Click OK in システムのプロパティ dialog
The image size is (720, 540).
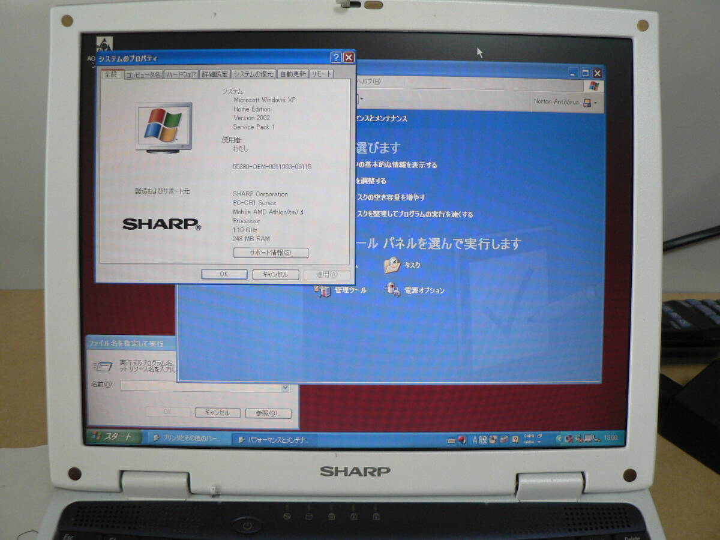pos(224,274)
